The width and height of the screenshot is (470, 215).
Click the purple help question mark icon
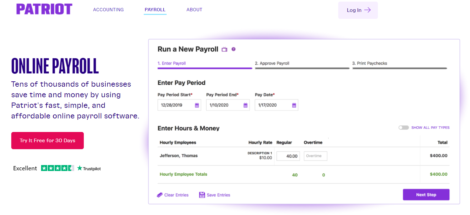[x=234, y=49]
